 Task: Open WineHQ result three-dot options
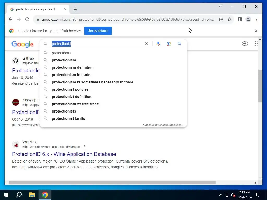pyautogui.click(x=84, y=147)
